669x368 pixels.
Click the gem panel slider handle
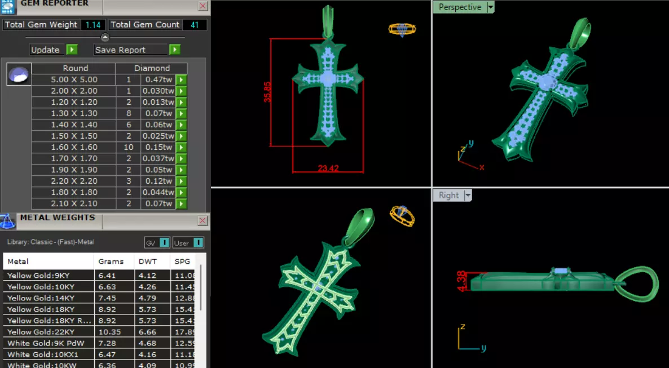[105, 37]
